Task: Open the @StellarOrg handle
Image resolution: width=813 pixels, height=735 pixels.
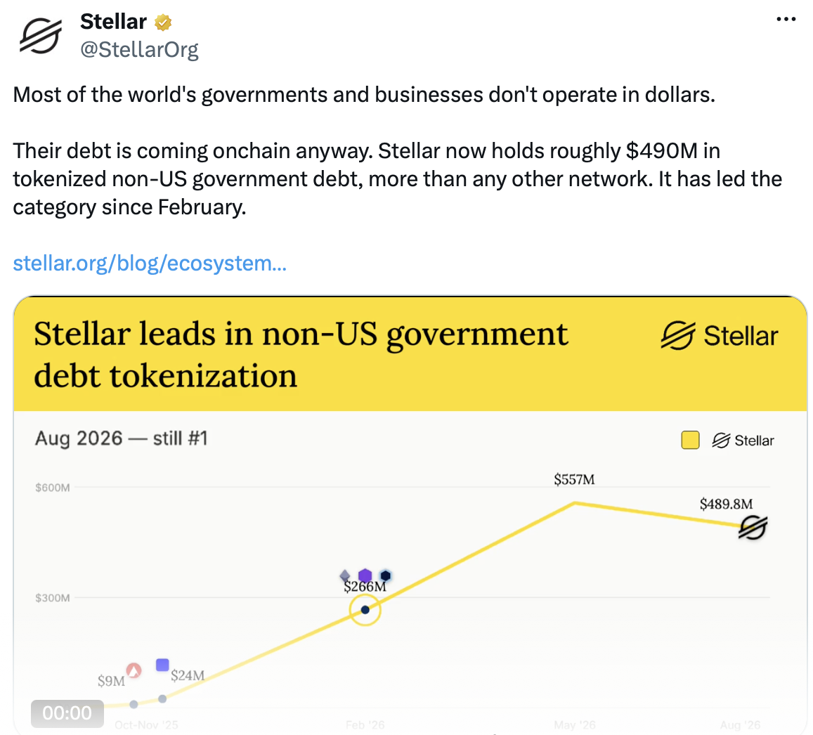Action: (x=139, y=49)
